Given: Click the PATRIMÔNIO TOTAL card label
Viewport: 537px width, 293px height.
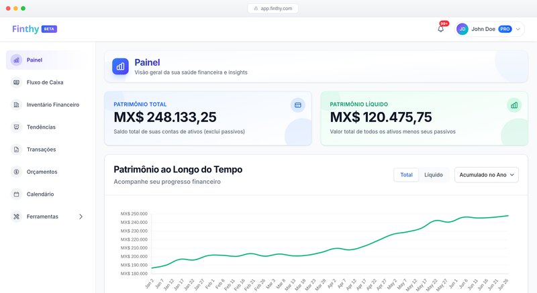Looking at the screenshot, I should [x=140, y=105].
